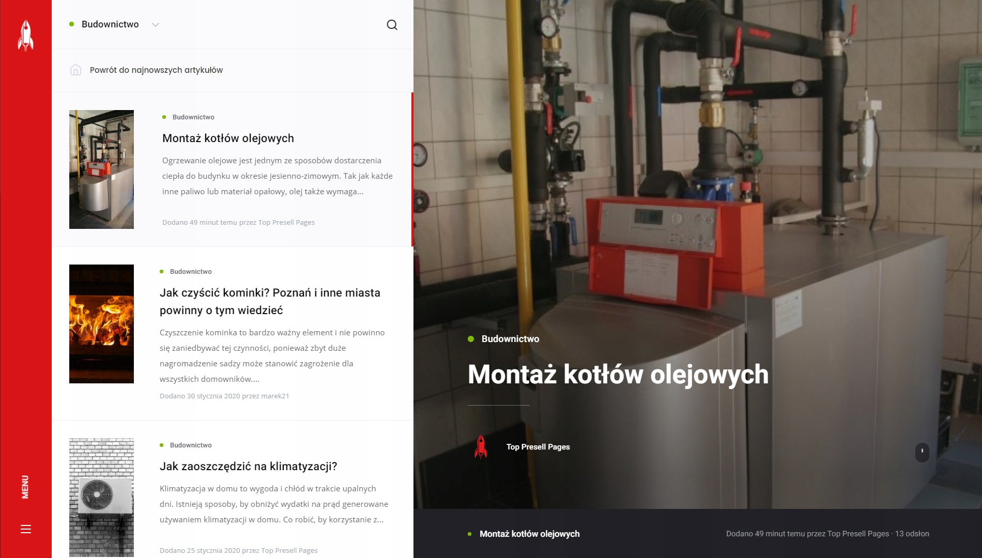Click 'Dodano 49 minut temu' under first article

238,223
